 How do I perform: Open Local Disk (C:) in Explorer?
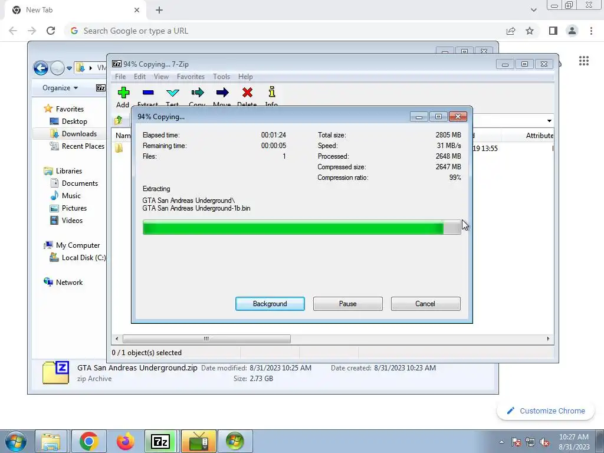(84, 258)
